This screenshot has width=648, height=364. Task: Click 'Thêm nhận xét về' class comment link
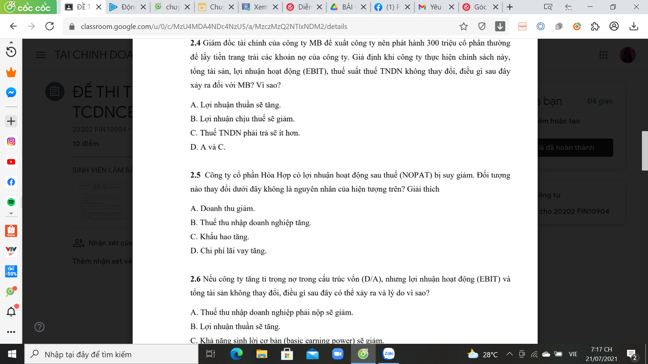coord(102,261)
